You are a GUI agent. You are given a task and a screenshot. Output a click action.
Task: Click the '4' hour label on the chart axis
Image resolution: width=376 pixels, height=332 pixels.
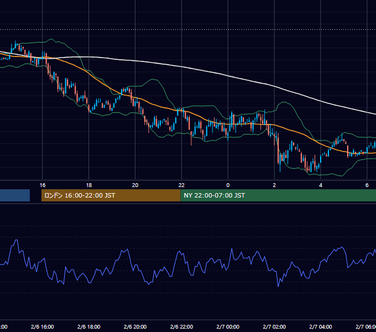(321, 185)
